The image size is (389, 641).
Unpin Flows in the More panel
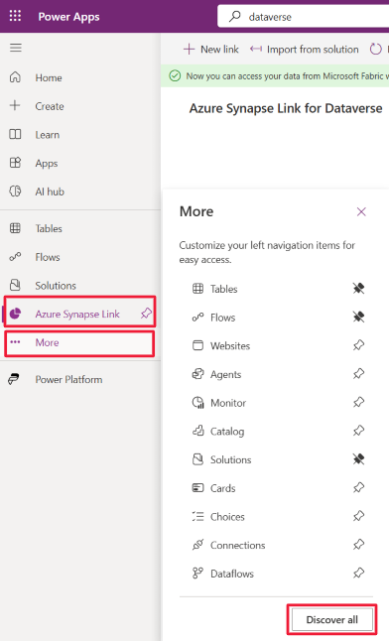[358, 318]
